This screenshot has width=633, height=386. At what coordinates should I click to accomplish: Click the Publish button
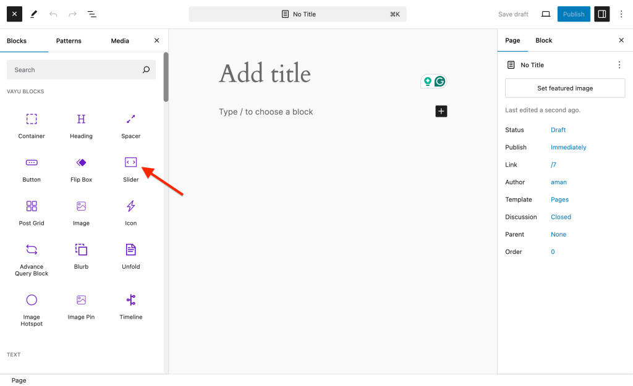click(x=573, y=14)
